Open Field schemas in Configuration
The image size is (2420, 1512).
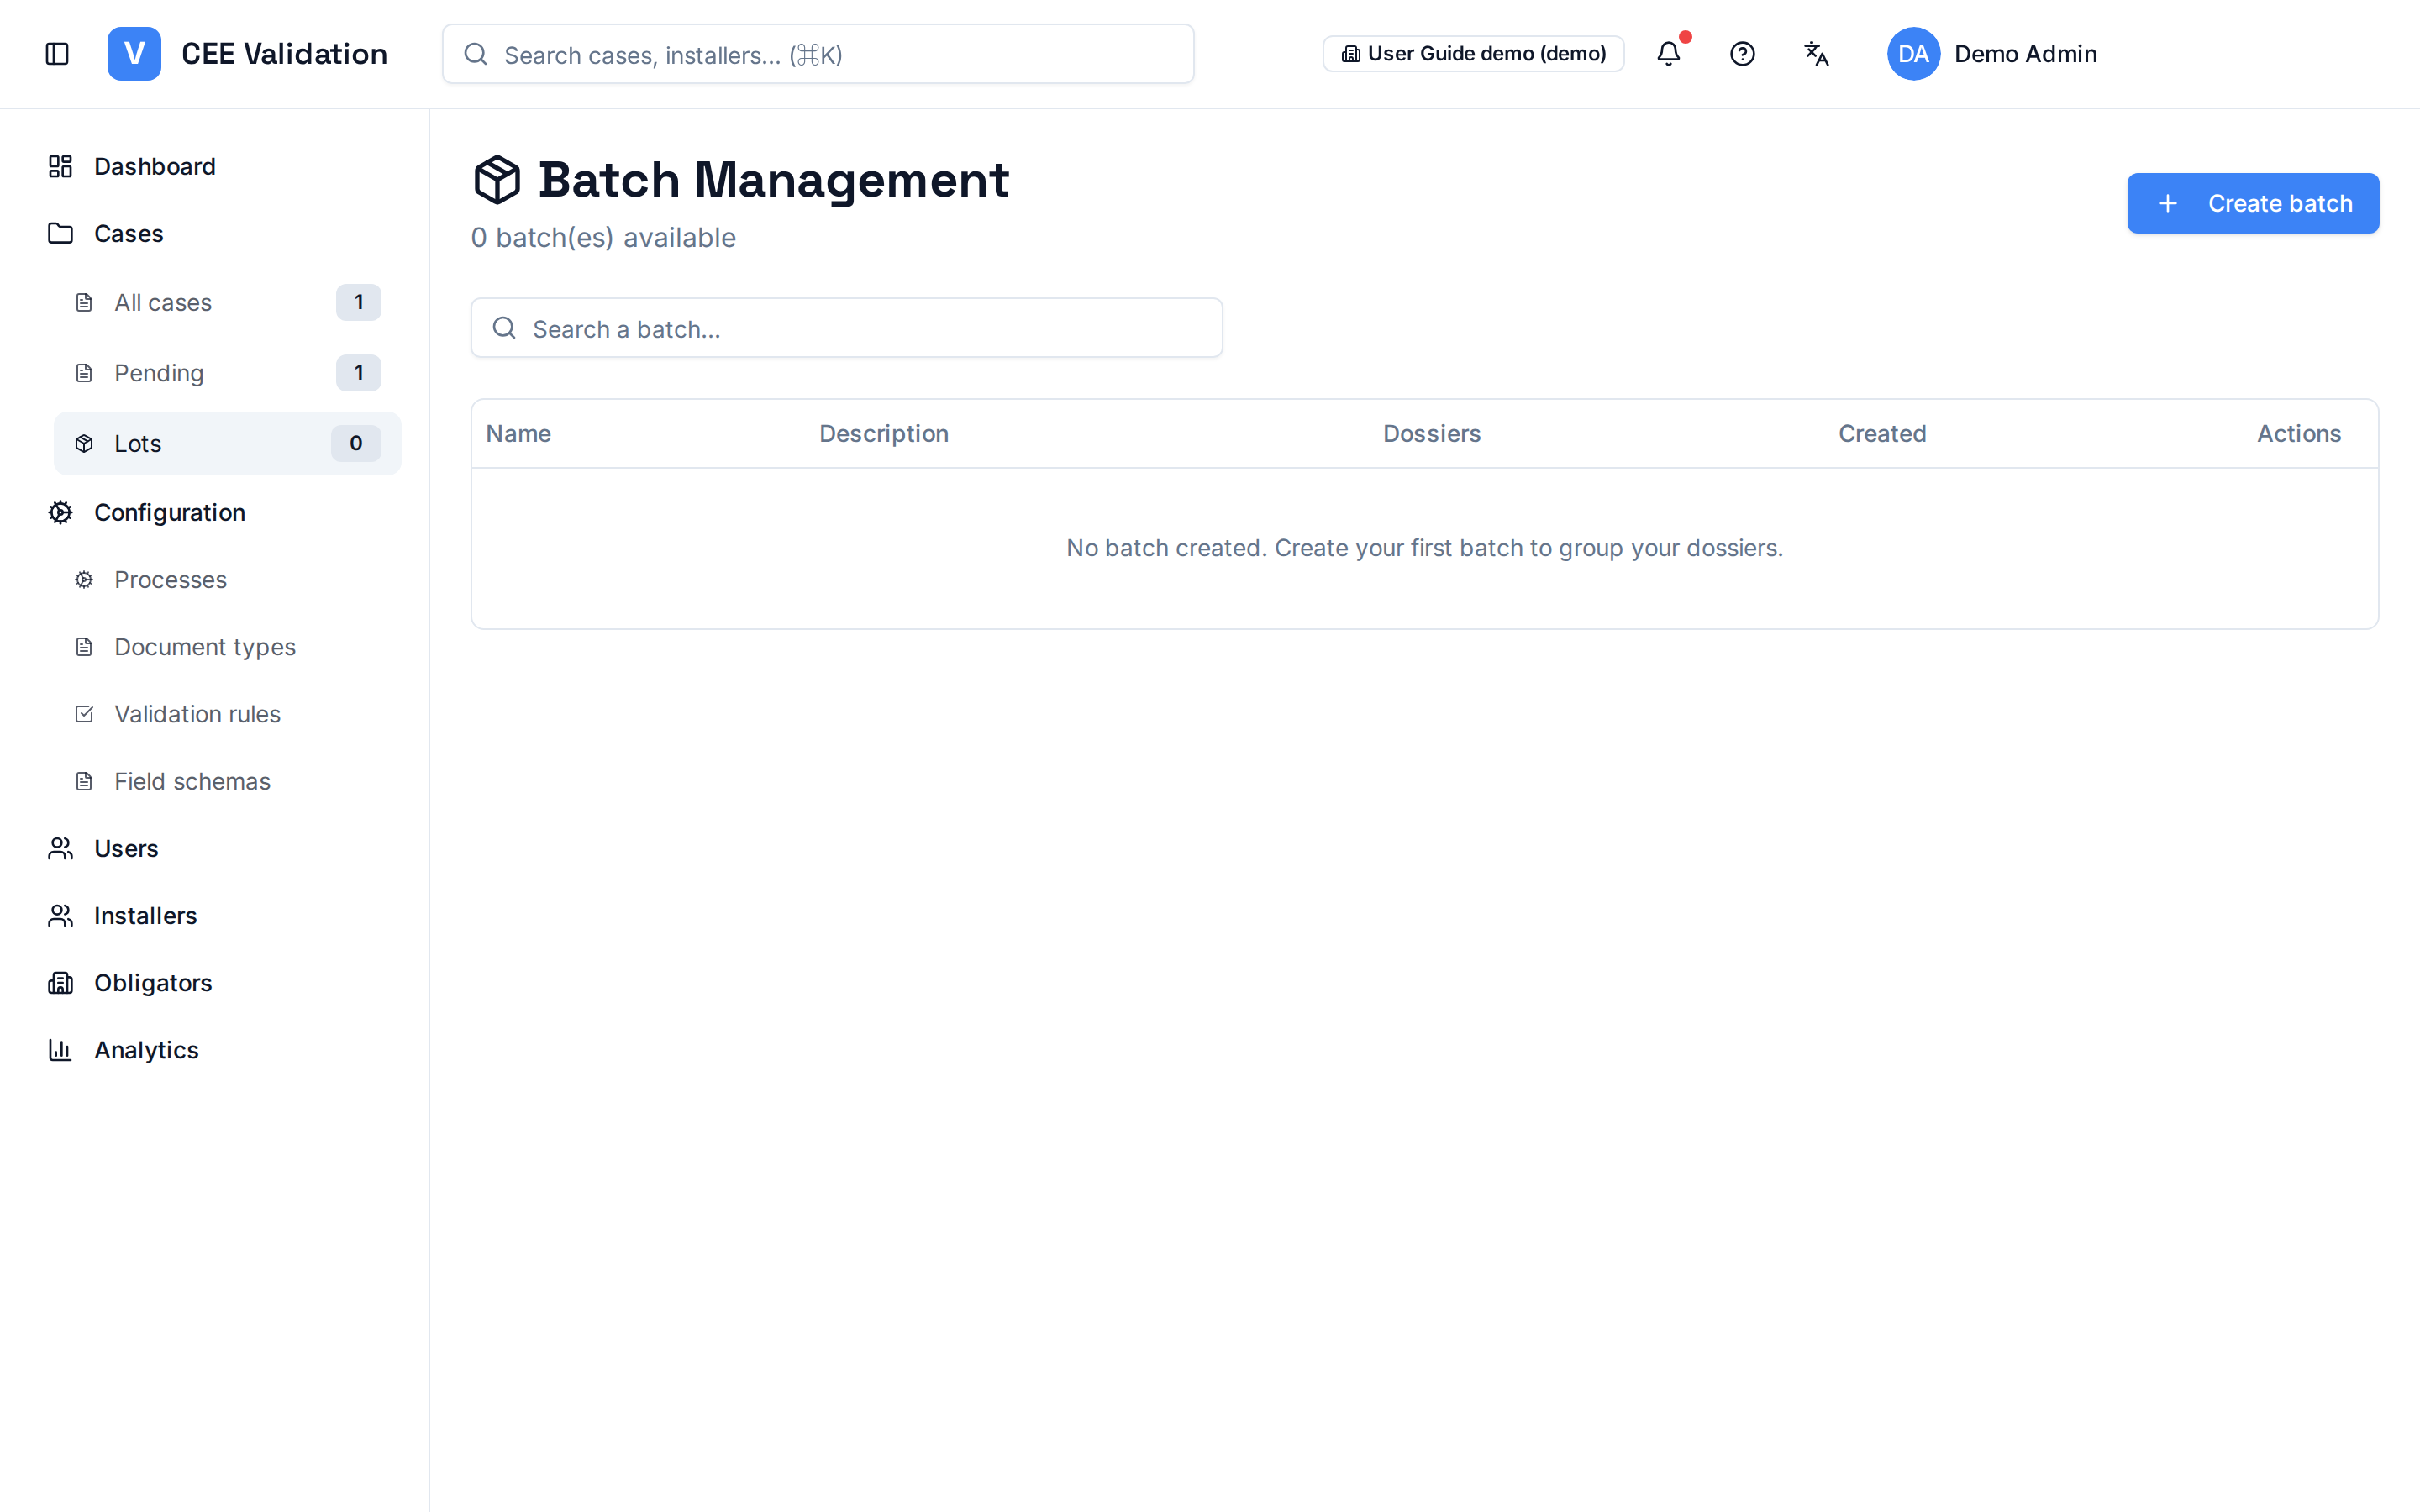[228, 781]
